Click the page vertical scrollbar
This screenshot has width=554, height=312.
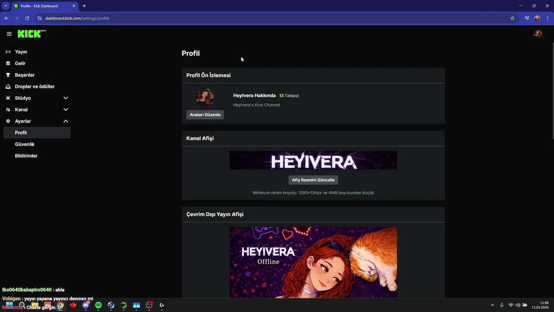coord(552,91)
